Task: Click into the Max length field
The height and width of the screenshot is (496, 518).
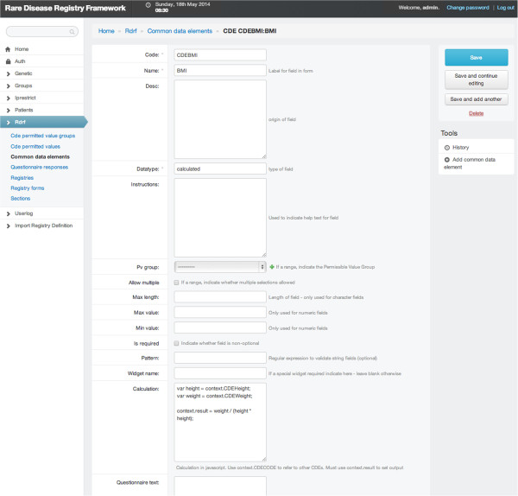Action: pyautogui.click(x=219, y=298)
